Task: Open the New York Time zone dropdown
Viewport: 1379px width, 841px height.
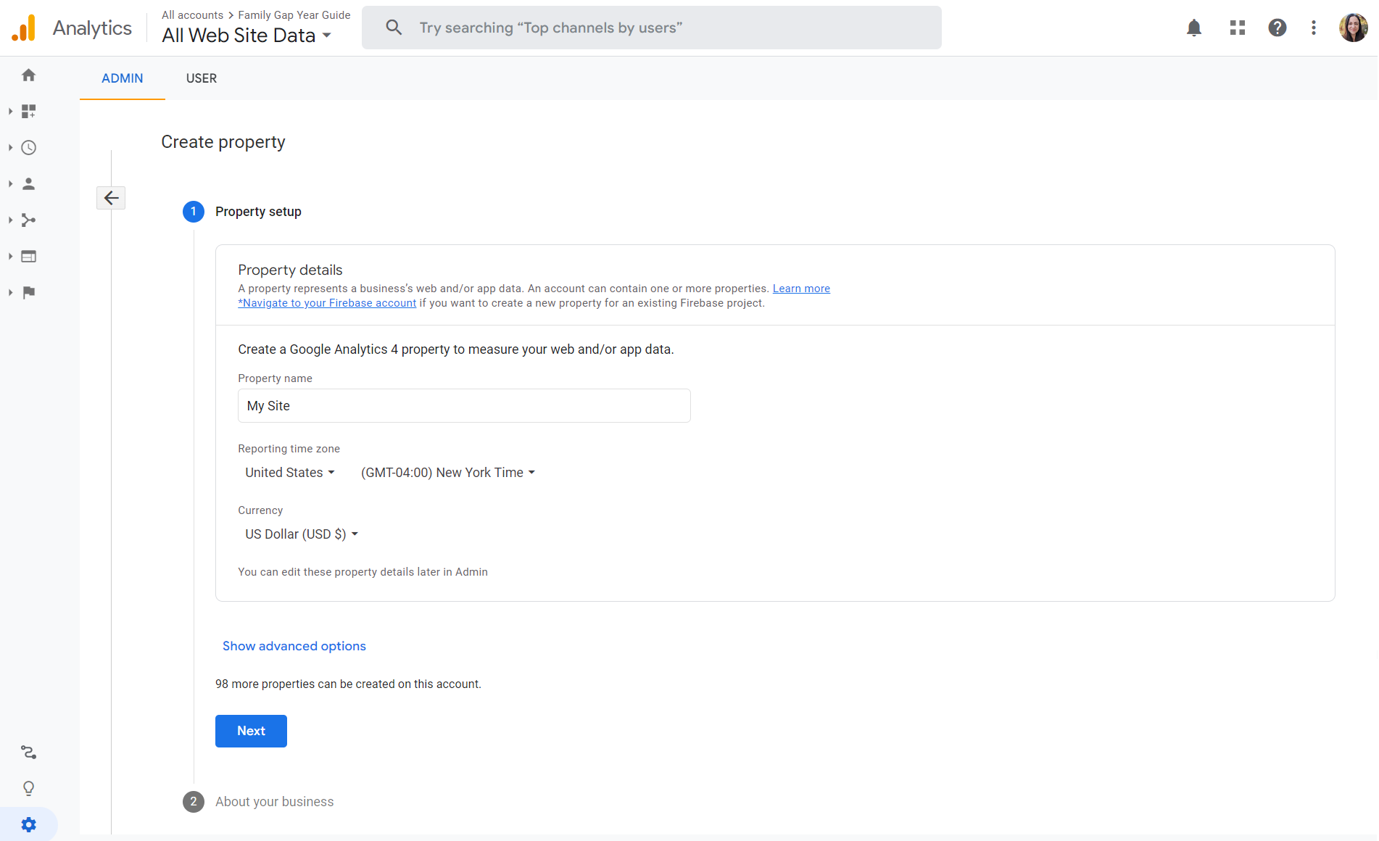Action: tap(448, 473)
